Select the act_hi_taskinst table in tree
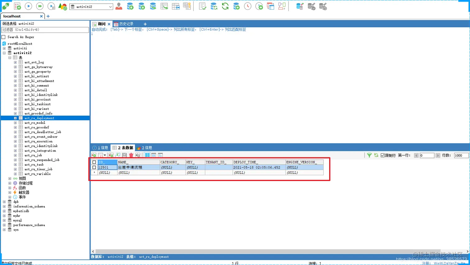 click(37, 104)
